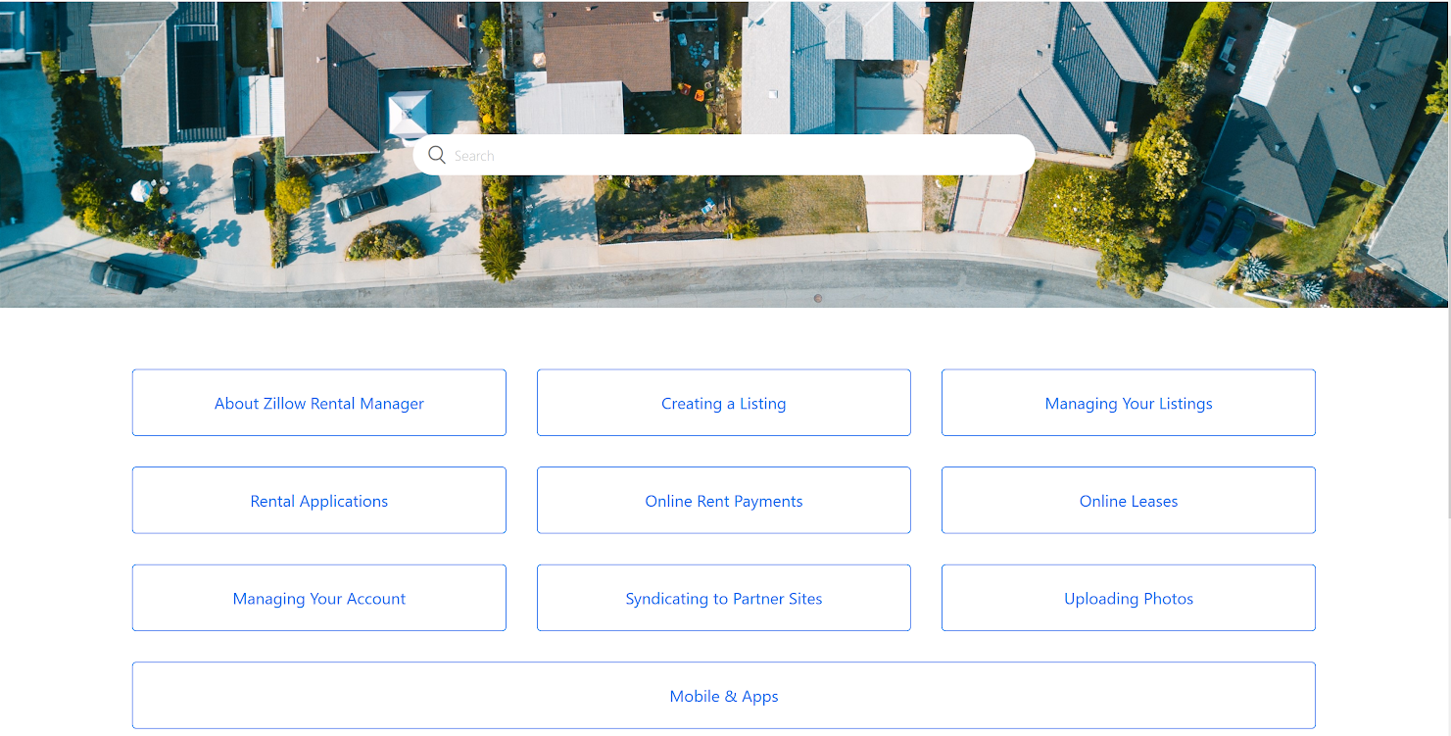Open the Creating a Listing topic

click(x=724, y=403)
